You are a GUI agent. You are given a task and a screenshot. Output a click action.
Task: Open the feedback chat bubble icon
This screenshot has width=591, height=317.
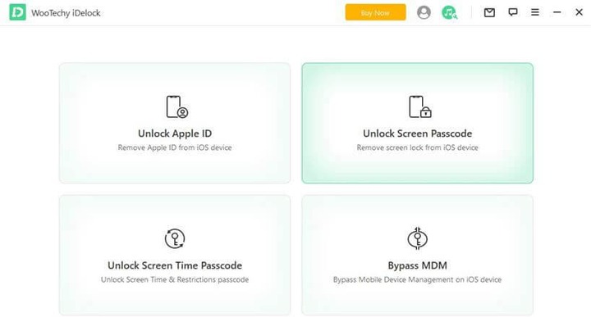(x=512, y=12)
